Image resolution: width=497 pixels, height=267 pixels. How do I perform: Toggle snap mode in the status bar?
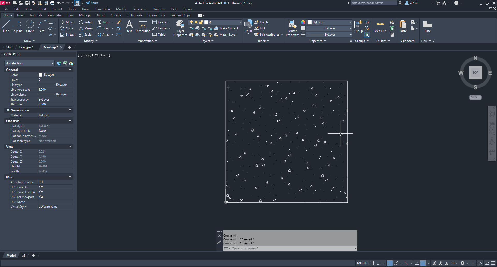coord(379,263)
